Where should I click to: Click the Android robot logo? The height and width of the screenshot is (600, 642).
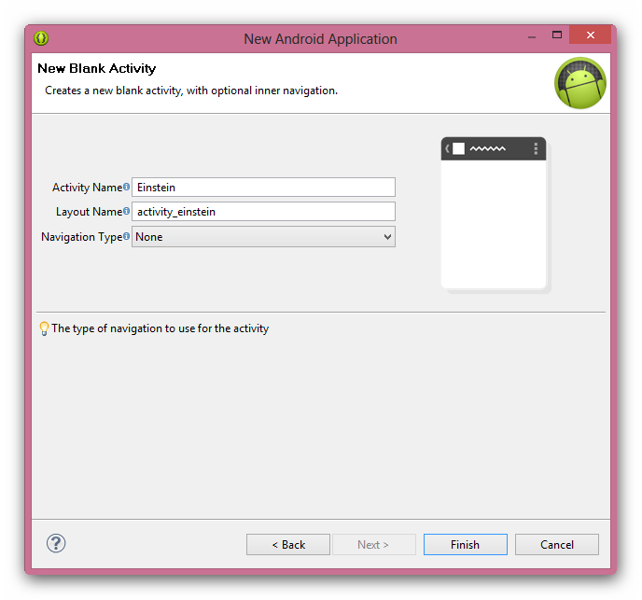(x=580, y=83)
